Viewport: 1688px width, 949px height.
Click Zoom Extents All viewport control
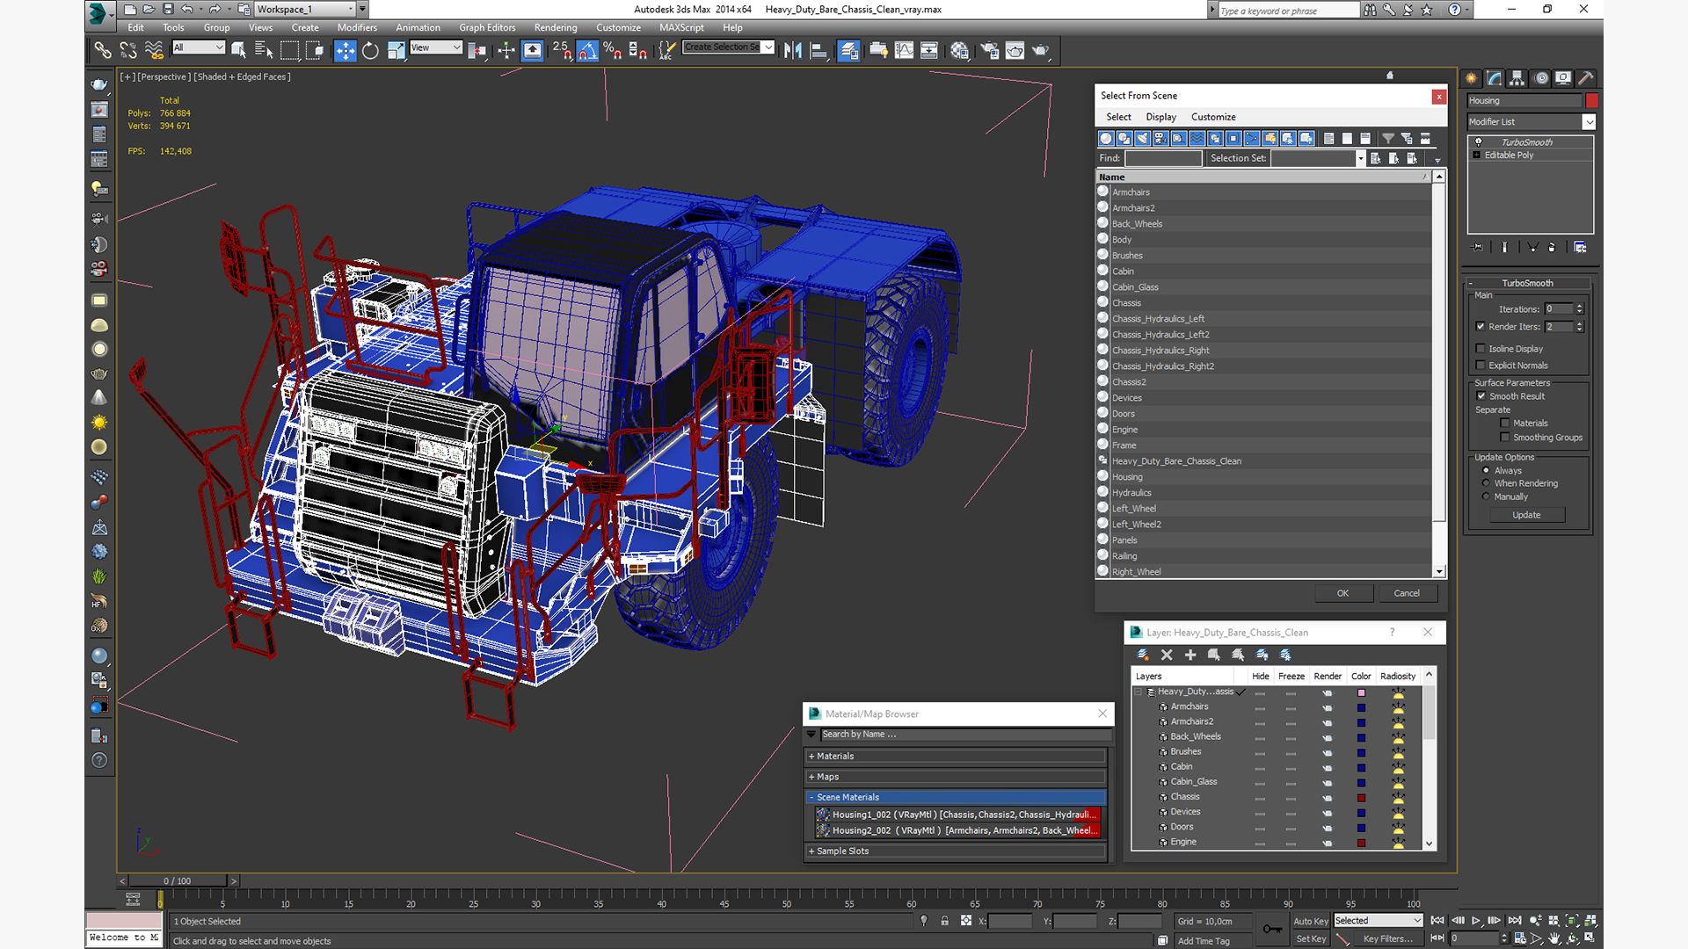[1590, 921]
